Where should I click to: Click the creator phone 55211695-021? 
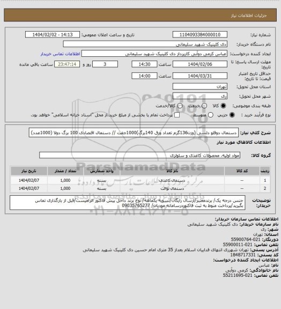click(238, 275)
